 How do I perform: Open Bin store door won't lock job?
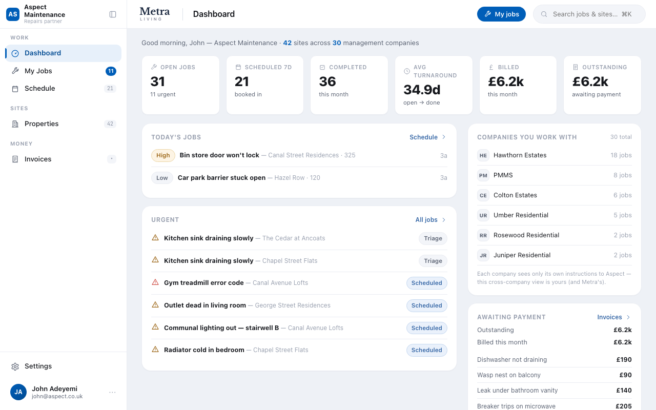(299, 155)
